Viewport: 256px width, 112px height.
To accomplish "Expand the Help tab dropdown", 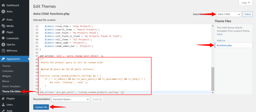I will (246, 3).
